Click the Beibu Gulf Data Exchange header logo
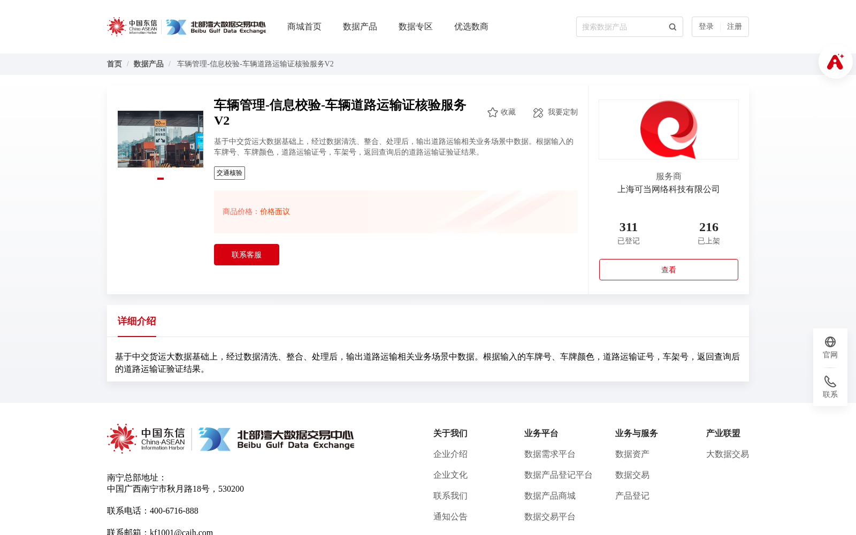The width and height of the screenshot is (856, 535). pyautogui.click(x=216, y=27)
